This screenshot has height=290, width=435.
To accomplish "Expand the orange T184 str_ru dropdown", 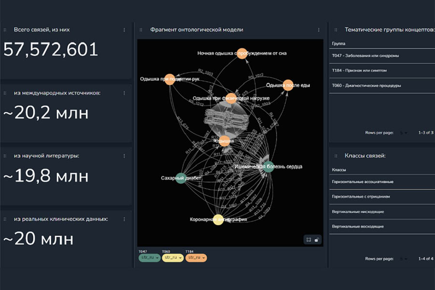I will click(196, 258).
